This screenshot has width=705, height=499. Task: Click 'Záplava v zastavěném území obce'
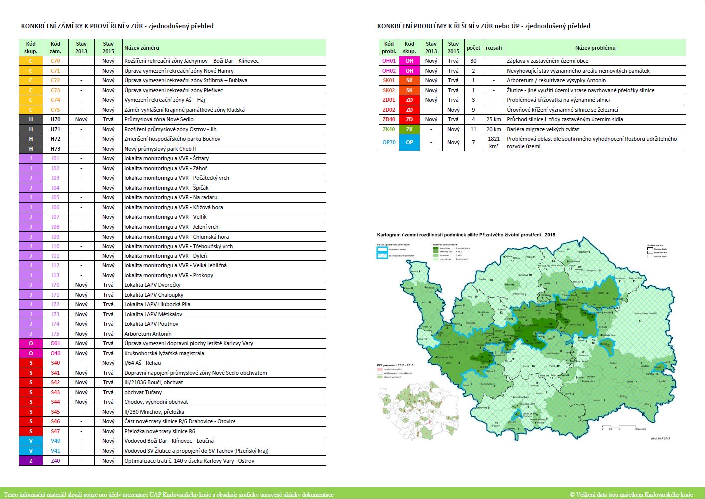point(547,61)
